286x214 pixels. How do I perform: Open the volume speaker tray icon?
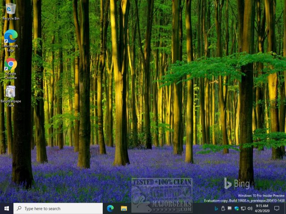[250, 208]
